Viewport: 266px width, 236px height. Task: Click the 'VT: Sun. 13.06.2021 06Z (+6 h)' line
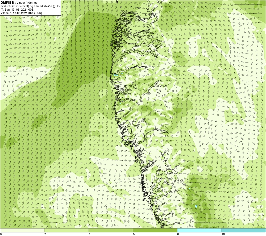(x=21, y=13)
